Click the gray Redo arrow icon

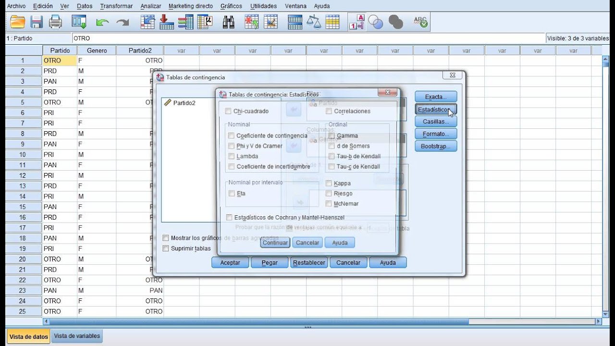123,22
